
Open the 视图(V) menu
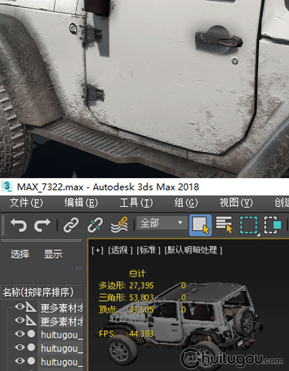click(236, 203)
